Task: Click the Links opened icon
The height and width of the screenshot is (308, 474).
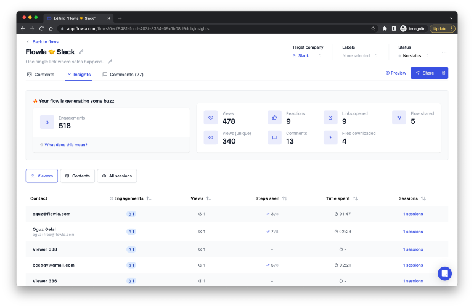Action: point(330,118)
